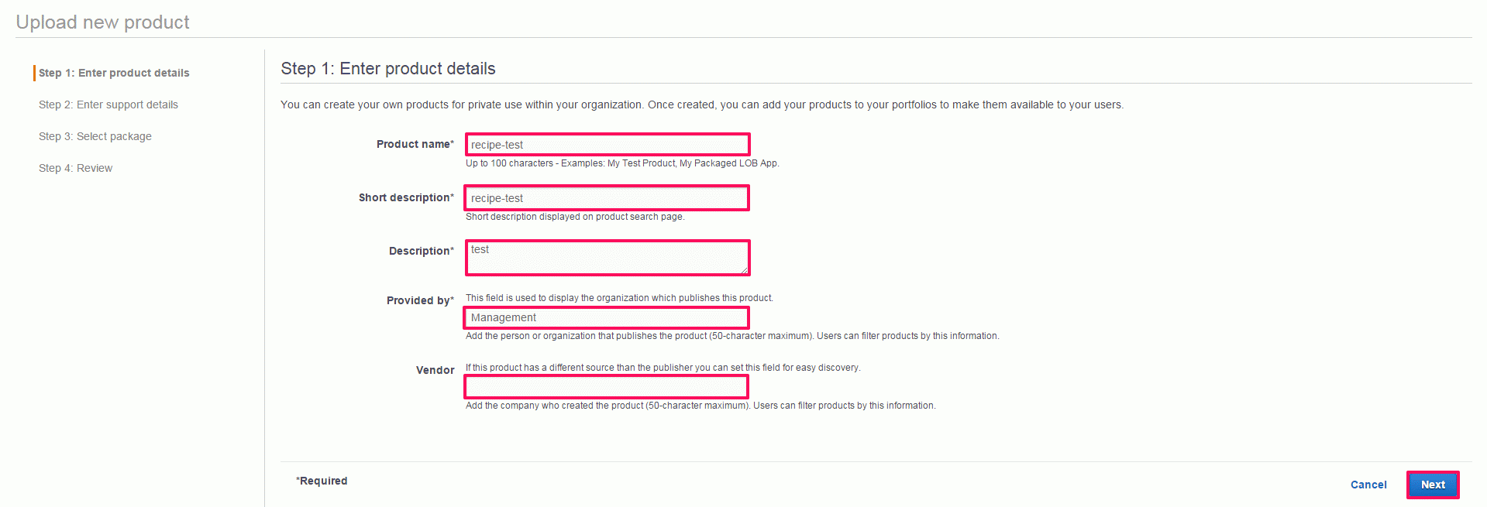The image size is (1487, 507).
Task: Place cursor in the Description textarea
Action: (608, 258)
